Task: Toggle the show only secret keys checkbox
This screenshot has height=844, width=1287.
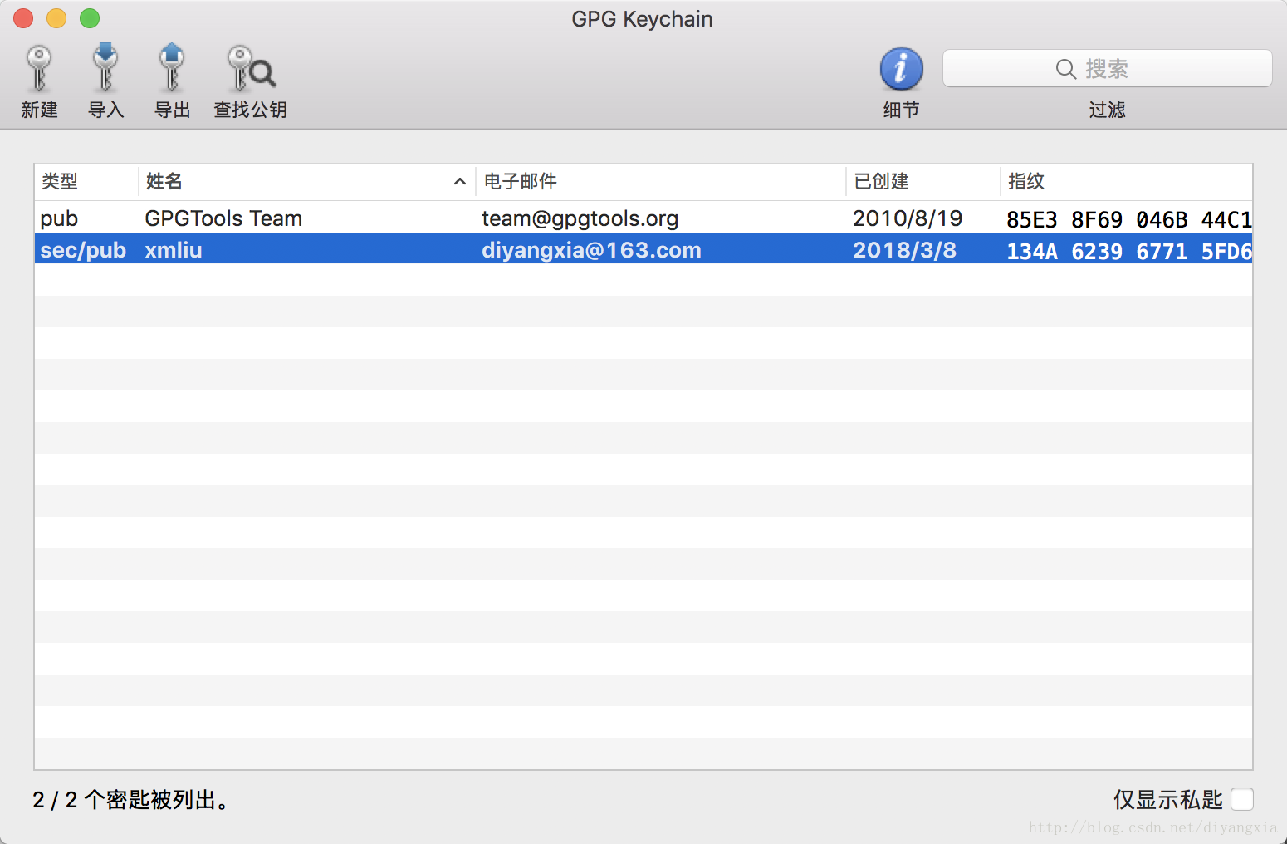Action: pos(1242,799)
